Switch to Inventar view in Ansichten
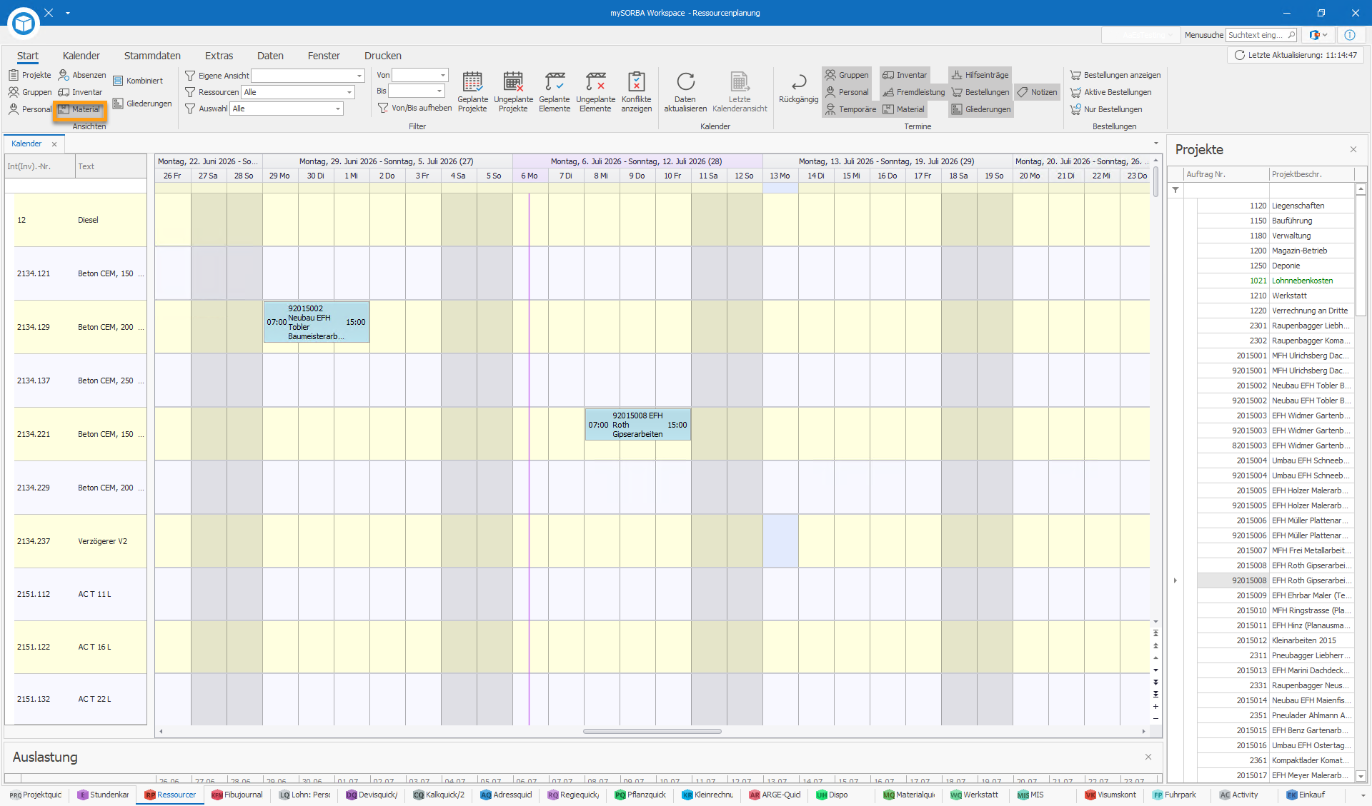This screenshot has width=1372, height=806. click(80, 92)
